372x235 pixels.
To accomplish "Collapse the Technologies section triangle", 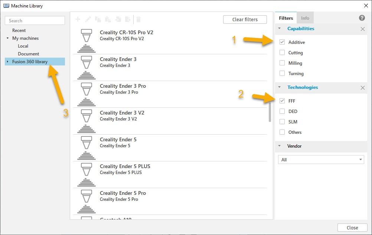I will pos(280,87).
